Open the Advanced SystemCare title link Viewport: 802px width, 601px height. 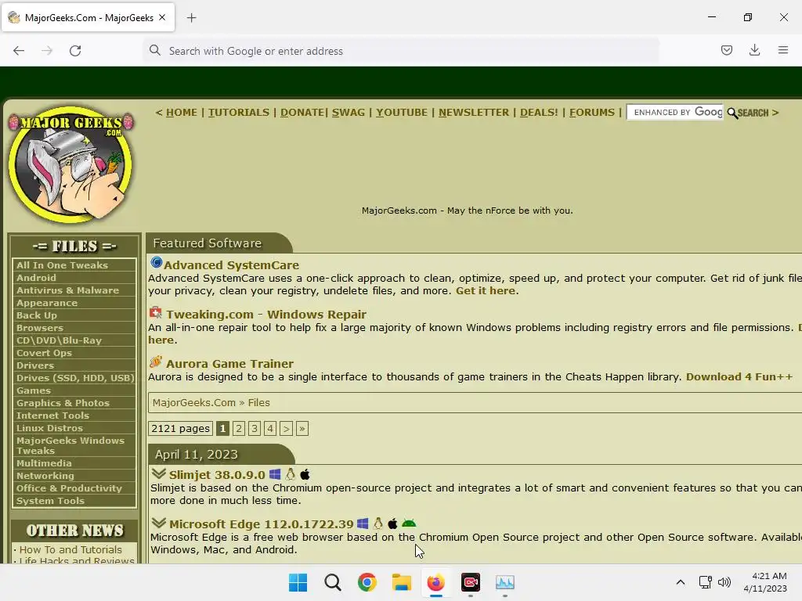[231, 265]
